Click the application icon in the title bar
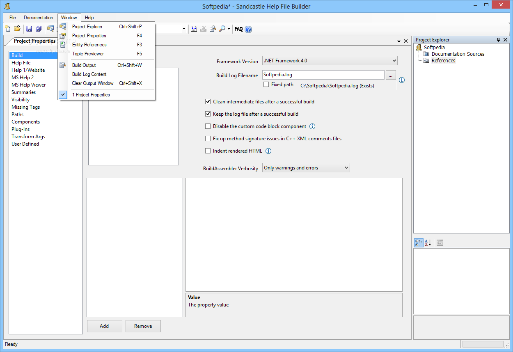Screen dimensions: 513x352 (7, 6)
